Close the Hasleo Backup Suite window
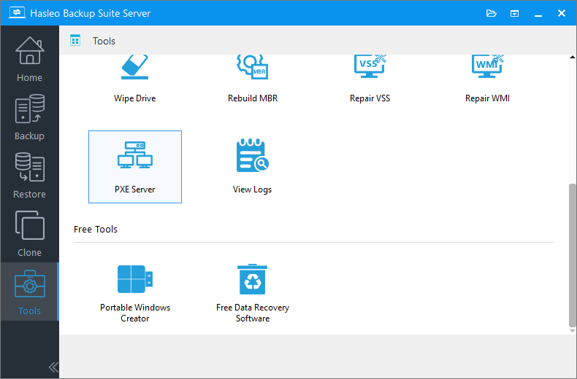This screenshot has height=379, width=577. 562,13
